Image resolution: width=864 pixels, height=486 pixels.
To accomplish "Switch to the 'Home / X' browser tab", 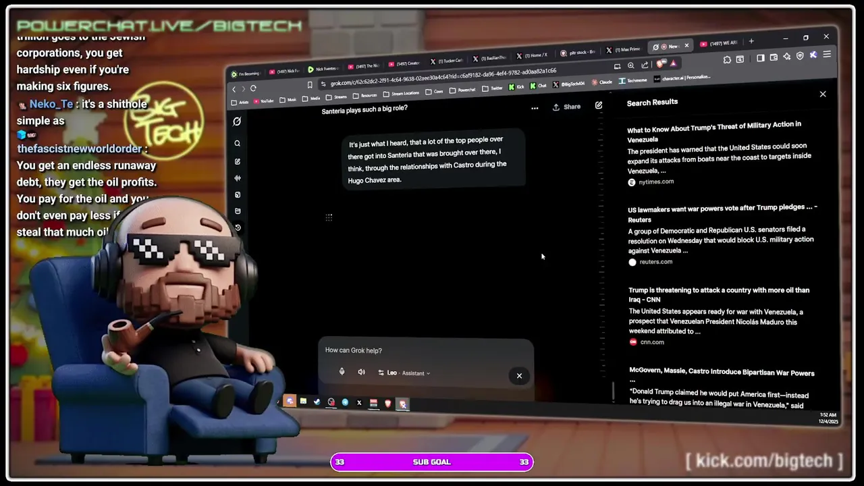I will (533, 55).
